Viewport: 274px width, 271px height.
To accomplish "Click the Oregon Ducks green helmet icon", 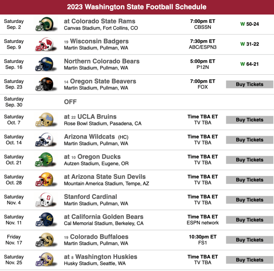I will (x=46, y=160).
